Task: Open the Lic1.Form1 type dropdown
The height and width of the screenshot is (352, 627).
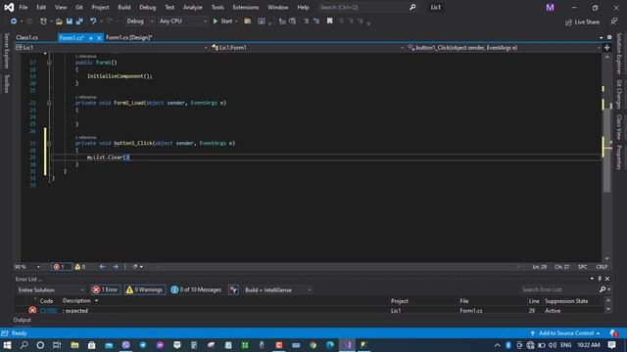Action: 308,48
